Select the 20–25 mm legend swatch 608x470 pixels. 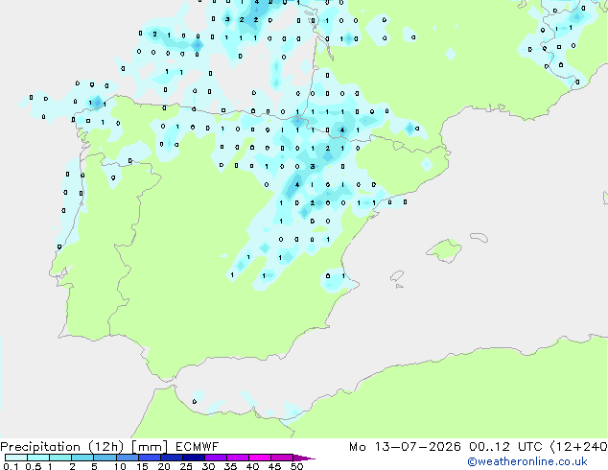pyautogui.click(x=172, y=458)
